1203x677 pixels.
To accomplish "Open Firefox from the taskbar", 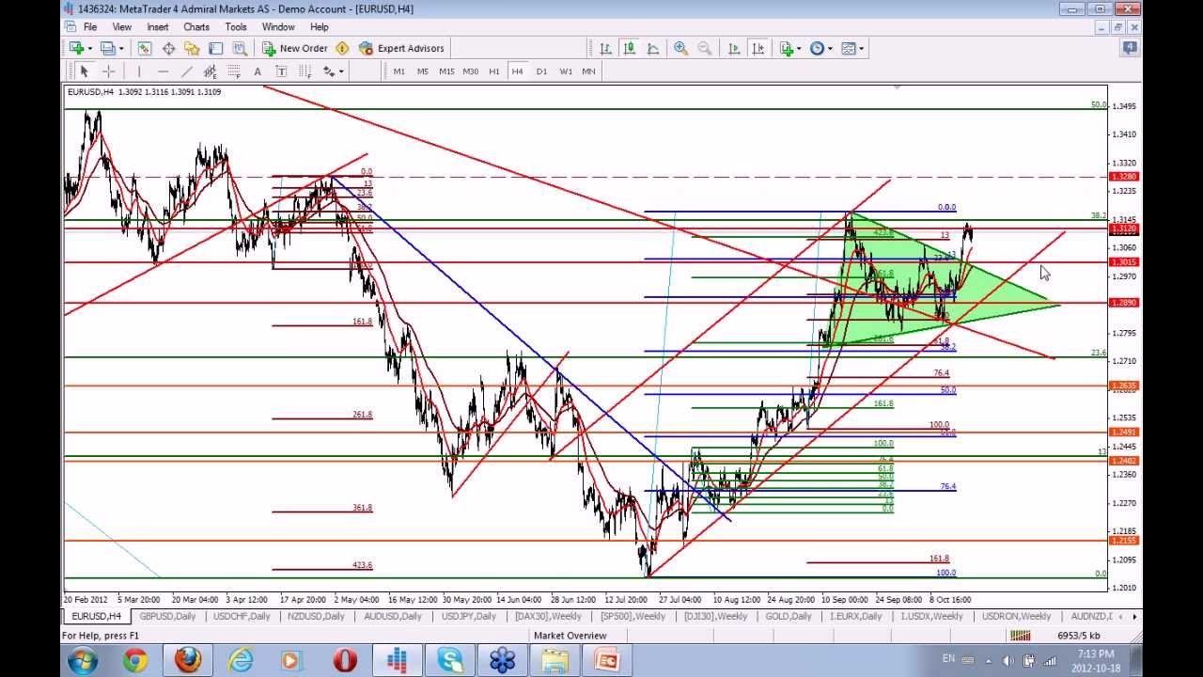I will coord(187,660).
